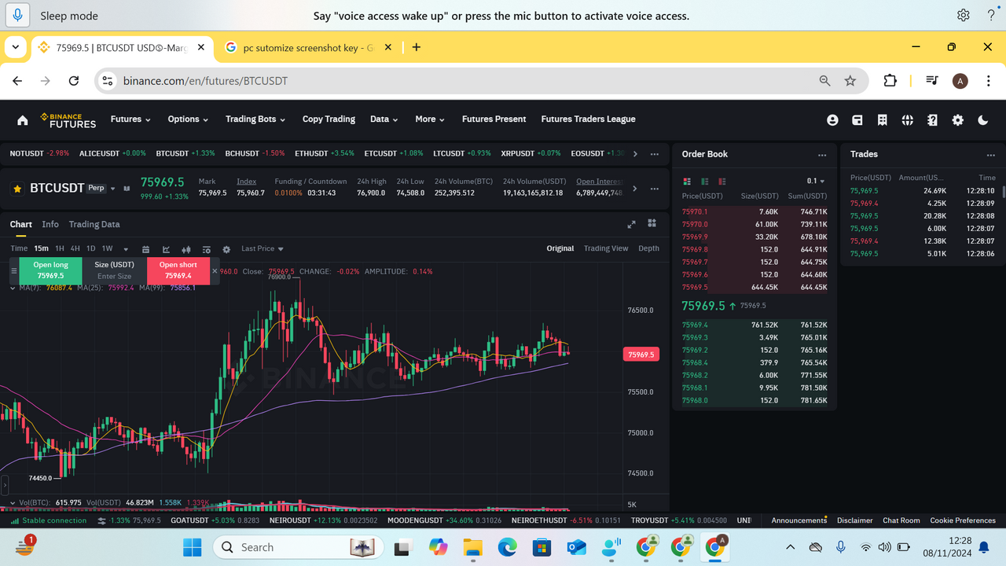1006x566 pixels.
Task: Open Cookie Preferences in footer
Action: point(963,520)
